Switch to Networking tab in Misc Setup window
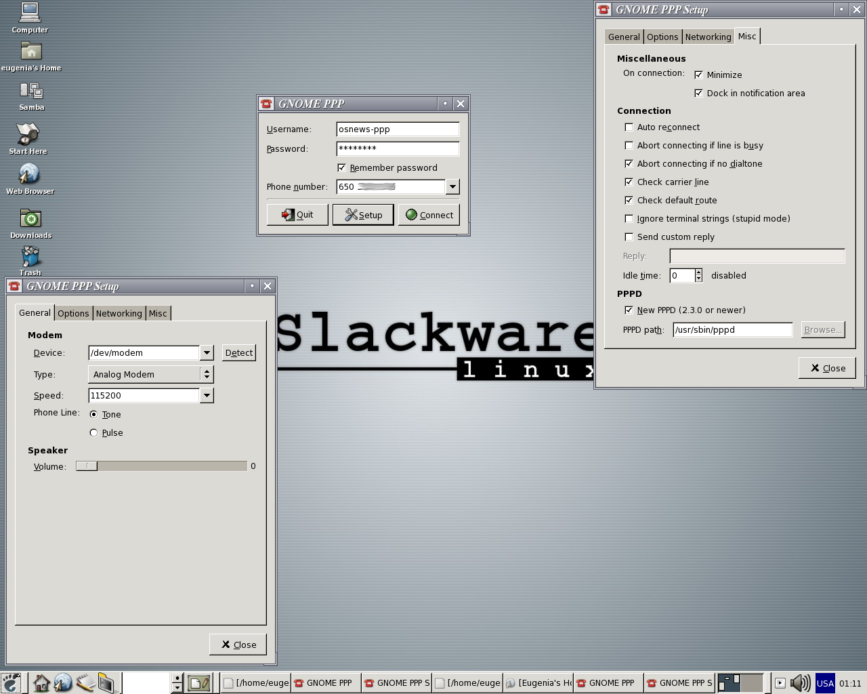 click(x=709, y=37)
